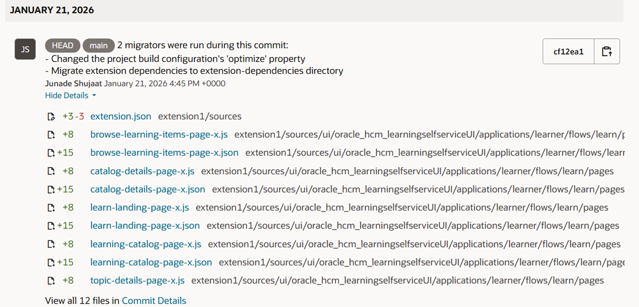Click message line about extension-dependencies directory
The height and width of the screenshot is (307, 639).
click(194, 71)
